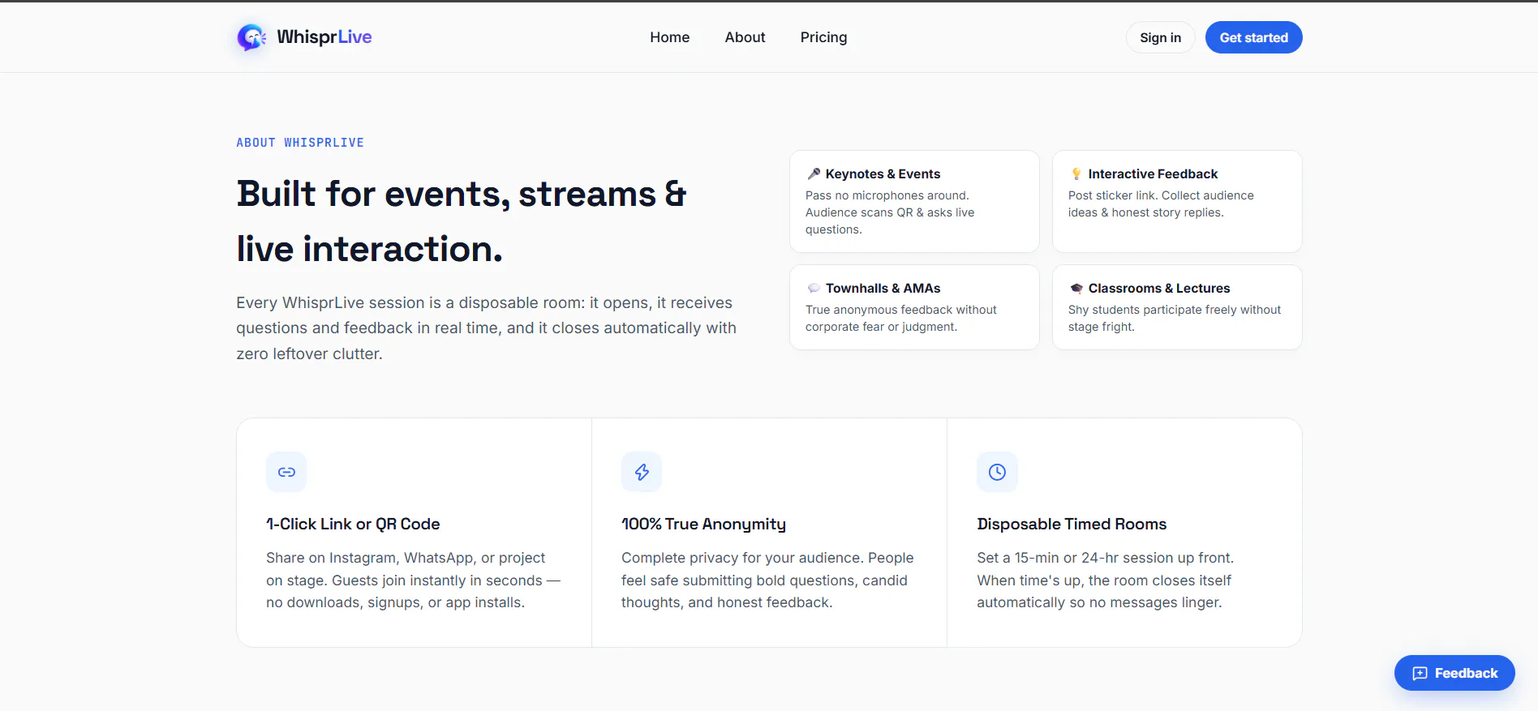Viewport: 1538px width, 711px height.
Task: Click the clock icon for Disposable Timed Rooms
Action: click(997, 472)
